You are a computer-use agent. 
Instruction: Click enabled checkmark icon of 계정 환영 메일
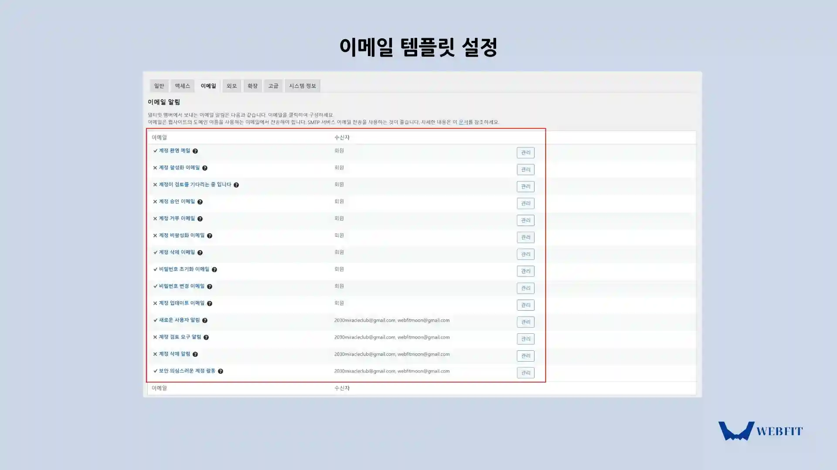(x=155, y=151)
